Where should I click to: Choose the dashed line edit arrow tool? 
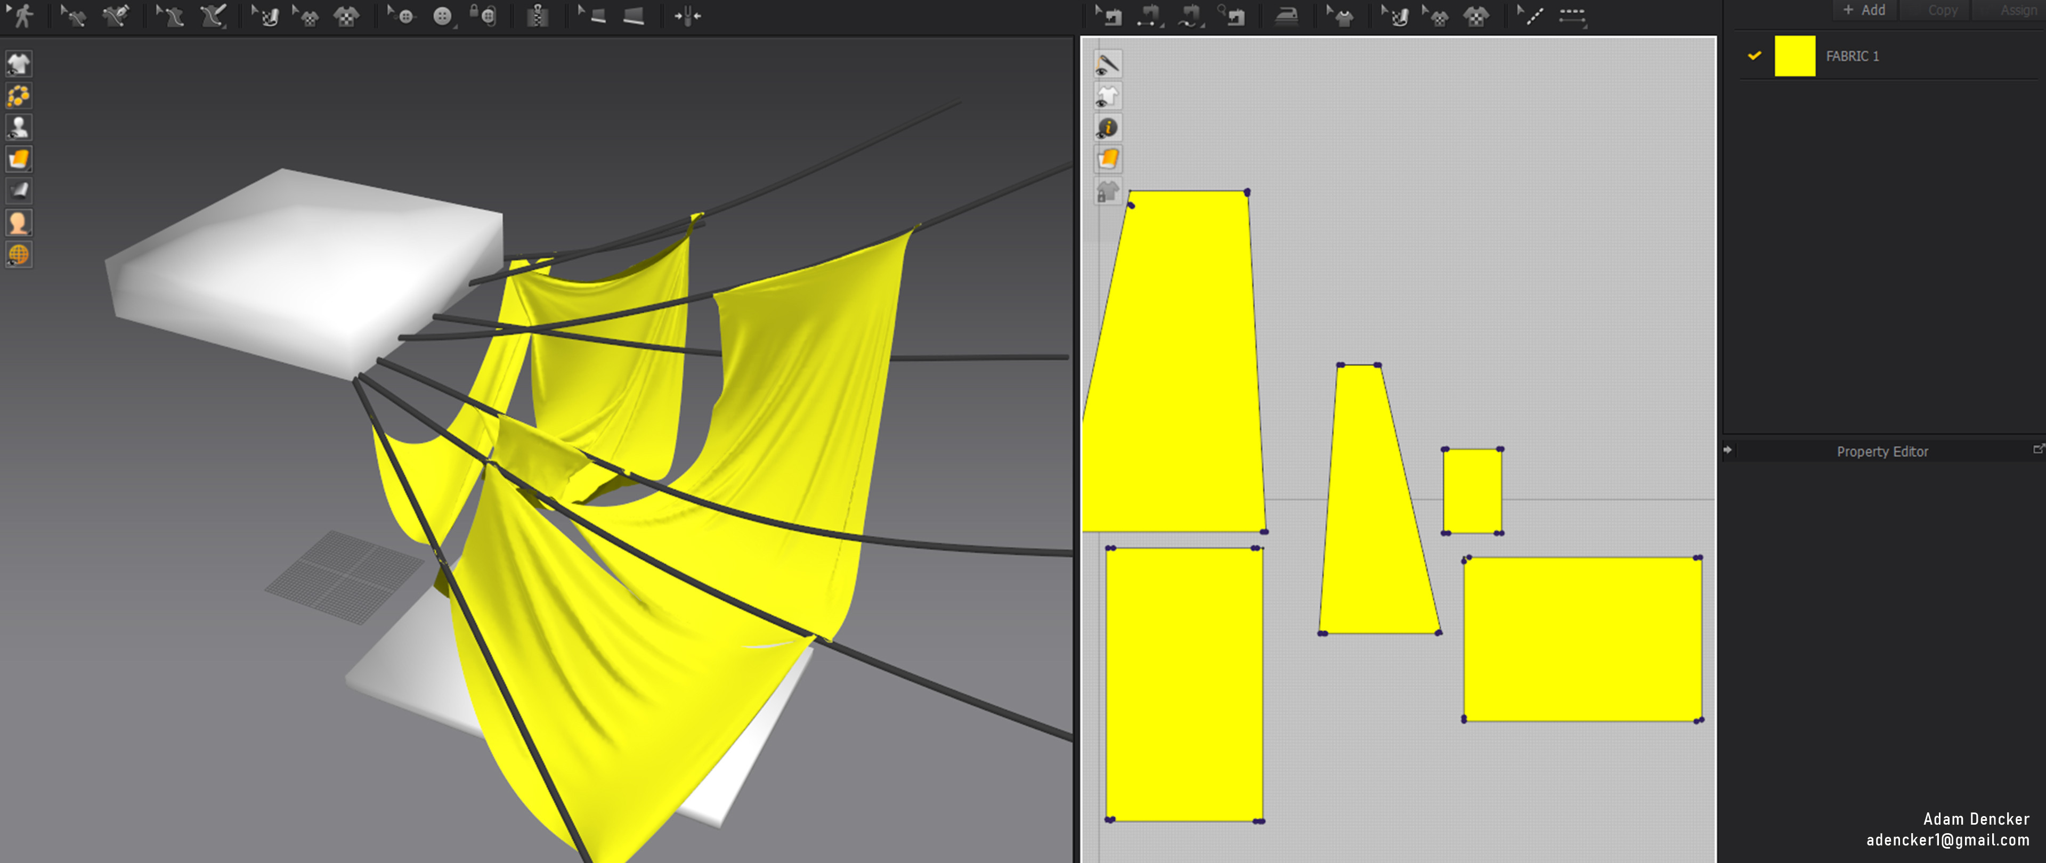point(1530,15)
